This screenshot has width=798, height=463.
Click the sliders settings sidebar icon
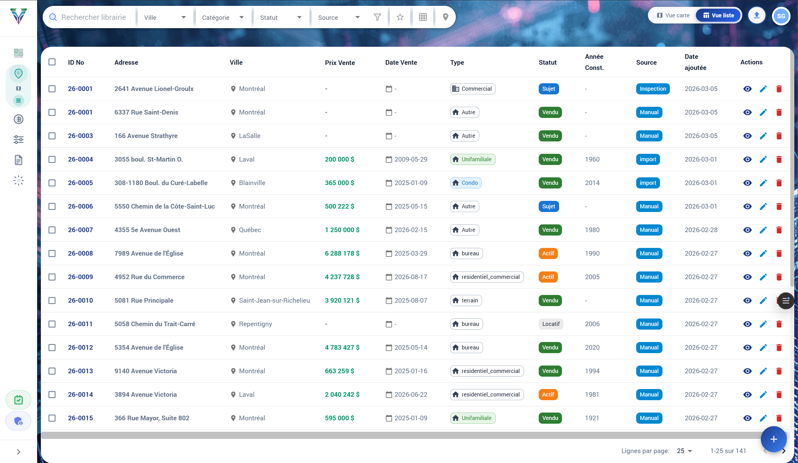tap(18, 139)
